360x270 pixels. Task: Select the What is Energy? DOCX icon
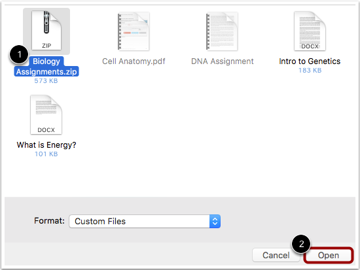point(46,114)
